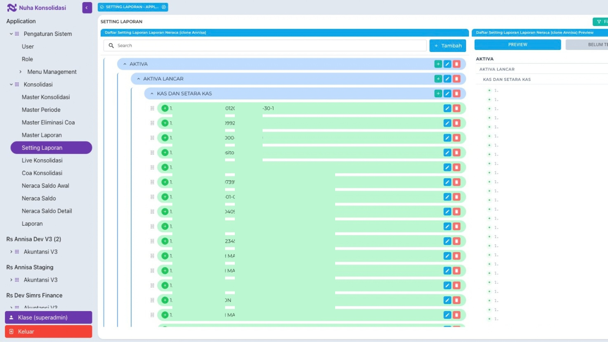Open the Klase (superadmin) profile button
The height and width of the screenshot is (342, 608).
[48, 317]
